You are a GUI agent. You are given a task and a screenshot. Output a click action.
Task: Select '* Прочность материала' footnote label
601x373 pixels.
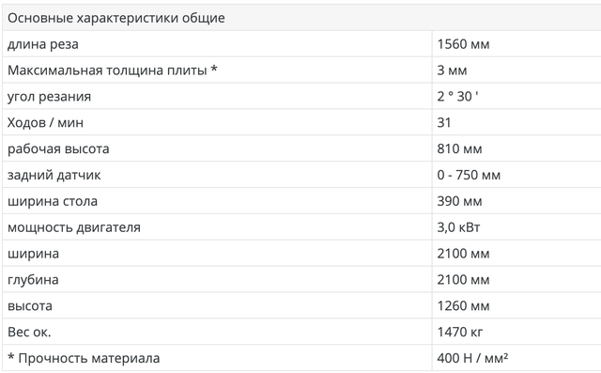(x=84, y=358)
